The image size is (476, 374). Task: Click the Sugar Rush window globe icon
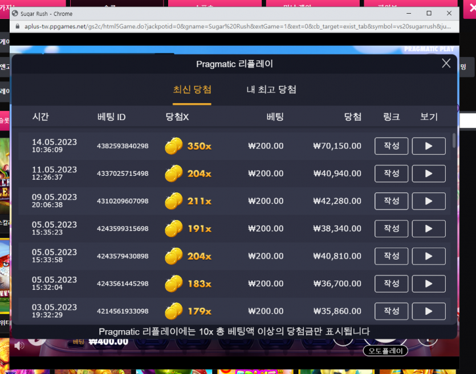[x=15, y=14]
